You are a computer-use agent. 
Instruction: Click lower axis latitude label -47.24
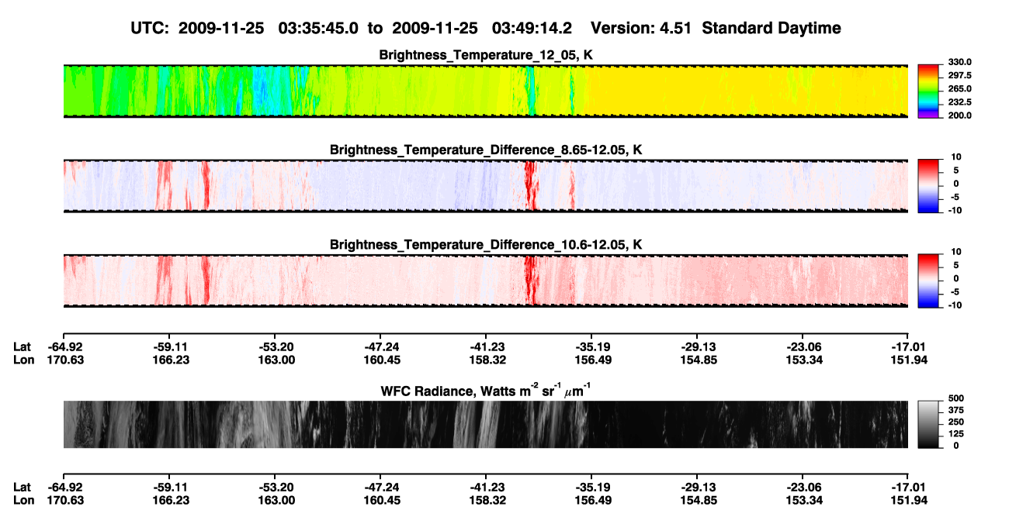pos(380,487)
